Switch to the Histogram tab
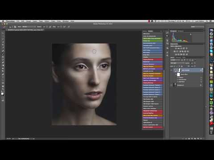 coord(173,31)
